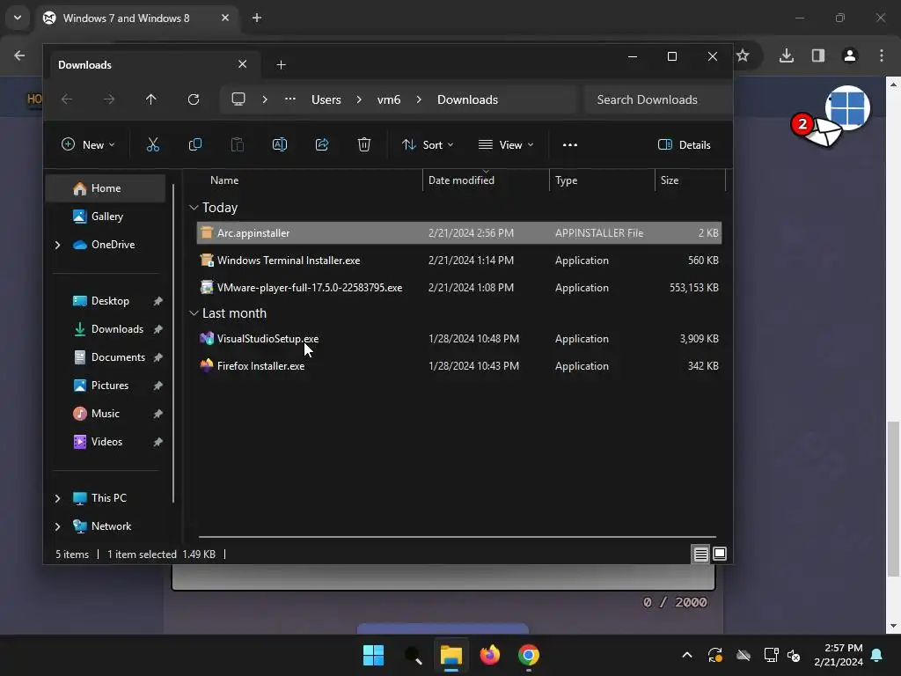Add a new File Explorer tab
Viewport: 901px width, 676px height.
(281, 65)
